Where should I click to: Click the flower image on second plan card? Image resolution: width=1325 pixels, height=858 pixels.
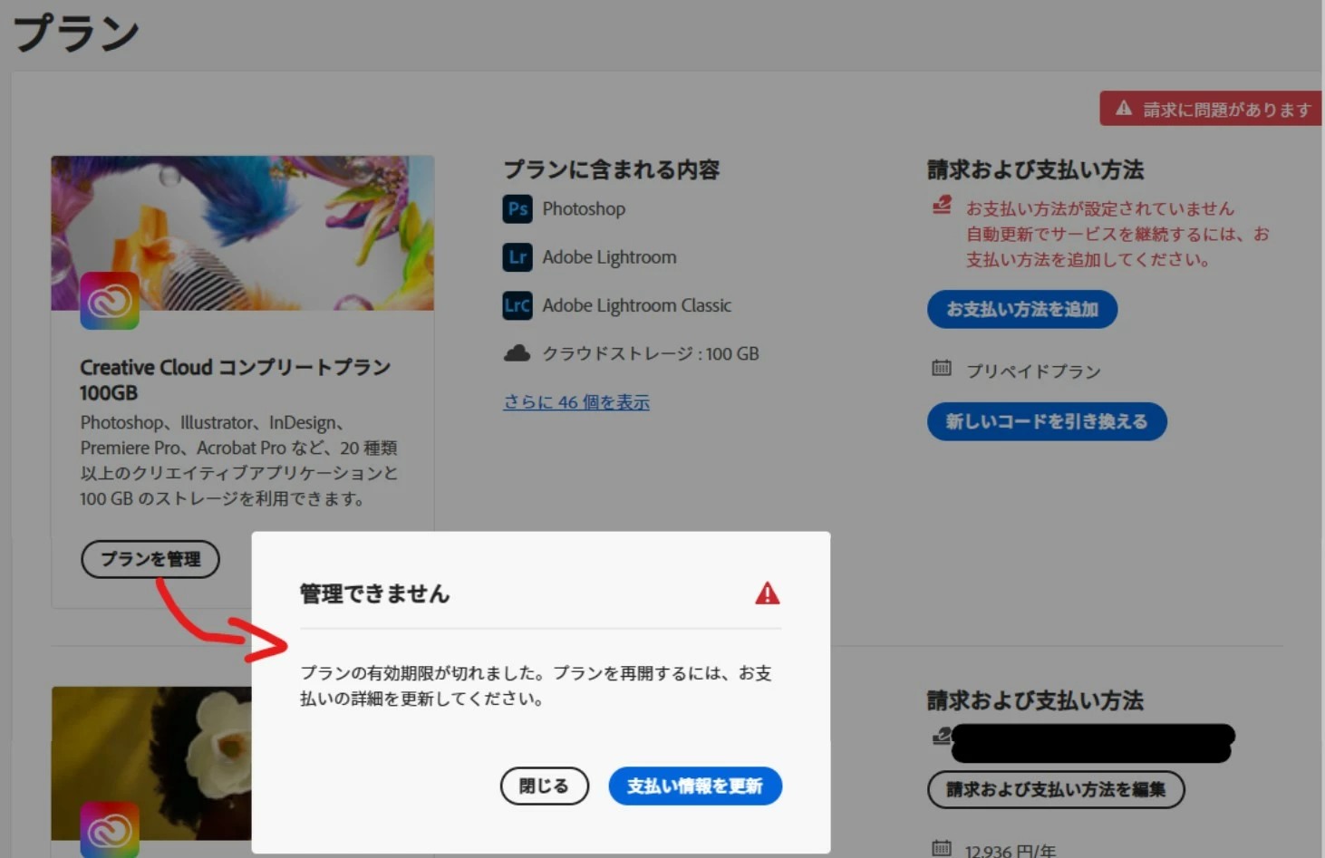tap(151, 763)
